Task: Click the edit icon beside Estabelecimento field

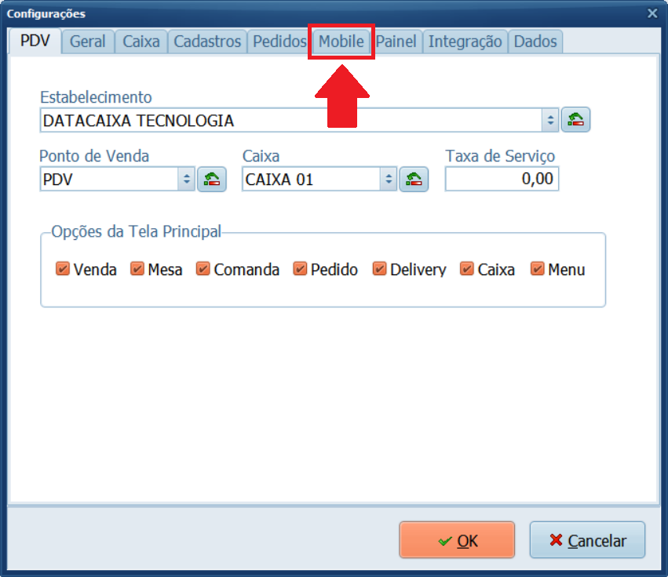Action: pos(576,120)
